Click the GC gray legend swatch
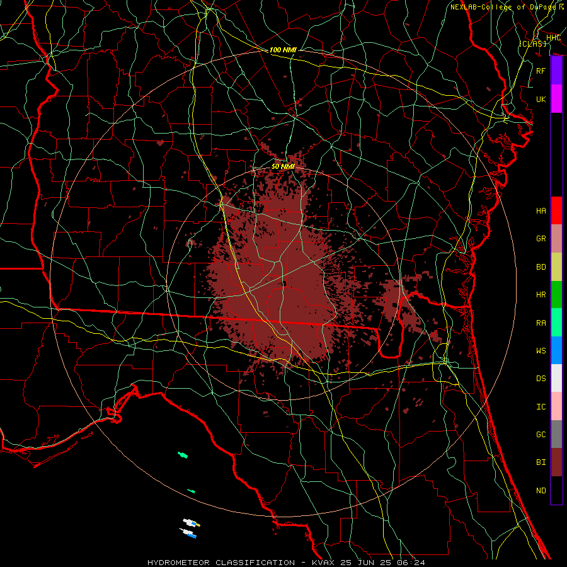The image size is (567, 567). (556, 434)
